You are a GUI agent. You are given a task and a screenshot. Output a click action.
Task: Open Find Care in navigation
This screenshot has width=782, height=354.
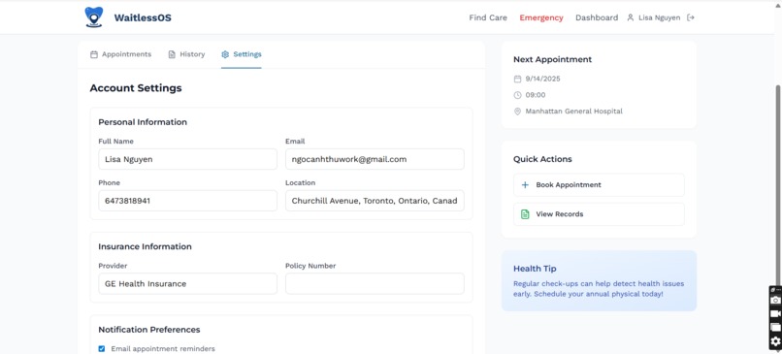[x=488, y=17]
